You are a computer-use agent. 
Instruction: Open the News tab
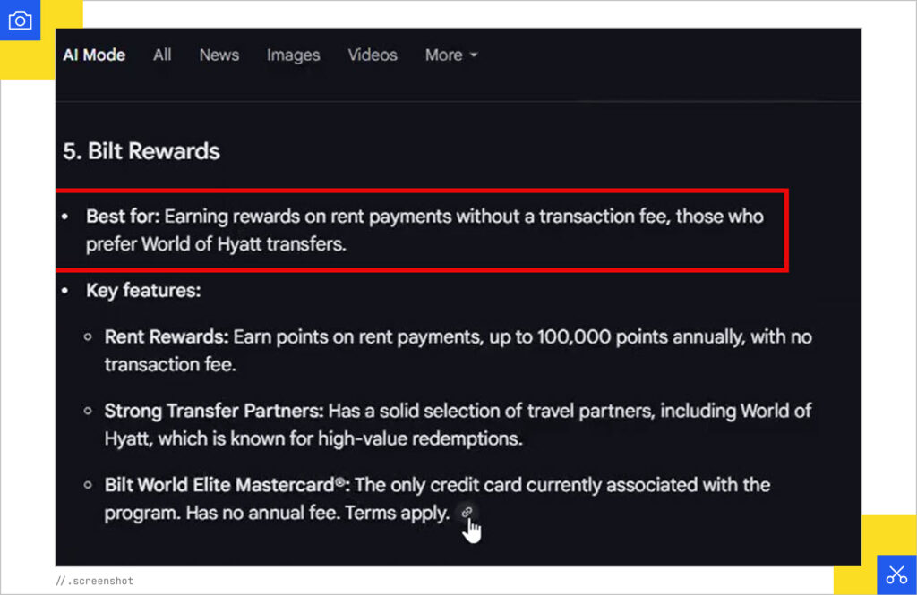point(219,55)
